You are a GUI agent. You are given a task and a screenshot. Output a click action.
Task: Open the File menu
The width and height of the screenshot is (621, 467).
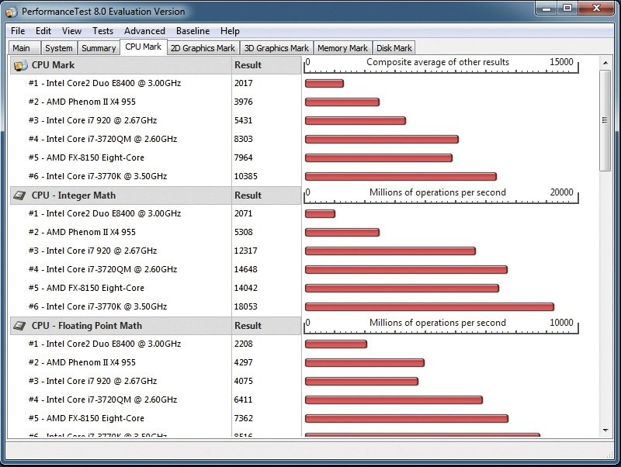point(18,31)
